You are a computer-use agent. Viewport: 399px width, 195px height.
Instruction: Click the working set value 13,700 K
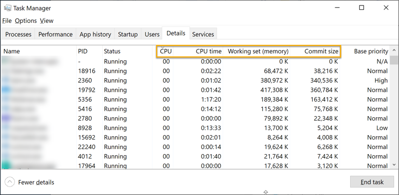[276, 128]
